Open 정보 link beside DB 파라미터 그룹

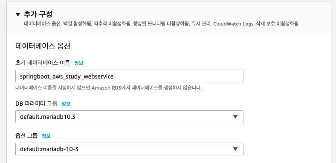pos(66,104)
